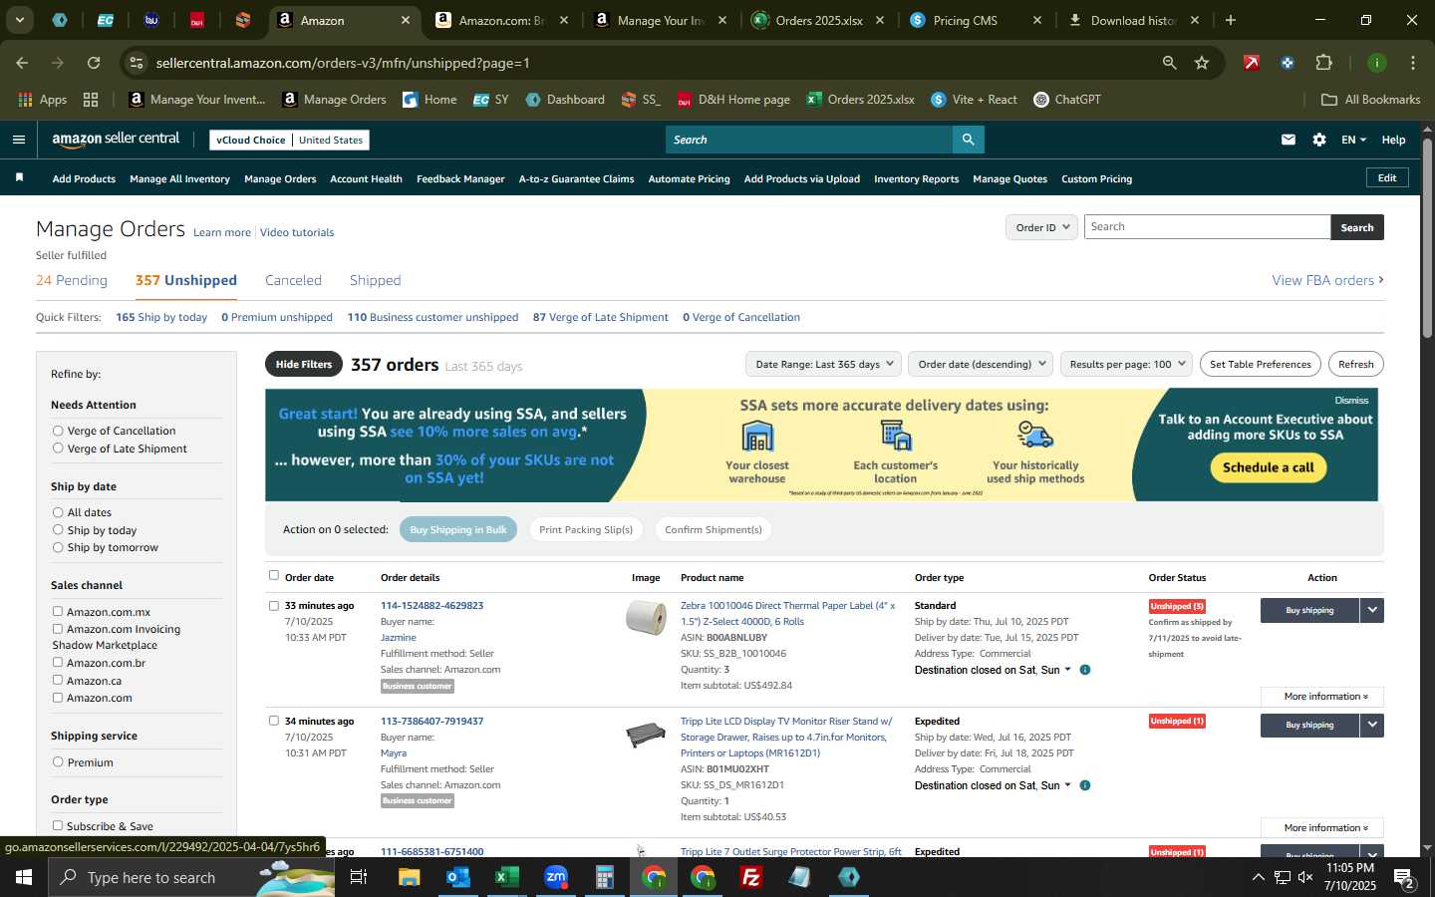Open the Order date (descending) sort dropdown
Viewport: 1435px width, 897px height.
click(x=981, y=364)
